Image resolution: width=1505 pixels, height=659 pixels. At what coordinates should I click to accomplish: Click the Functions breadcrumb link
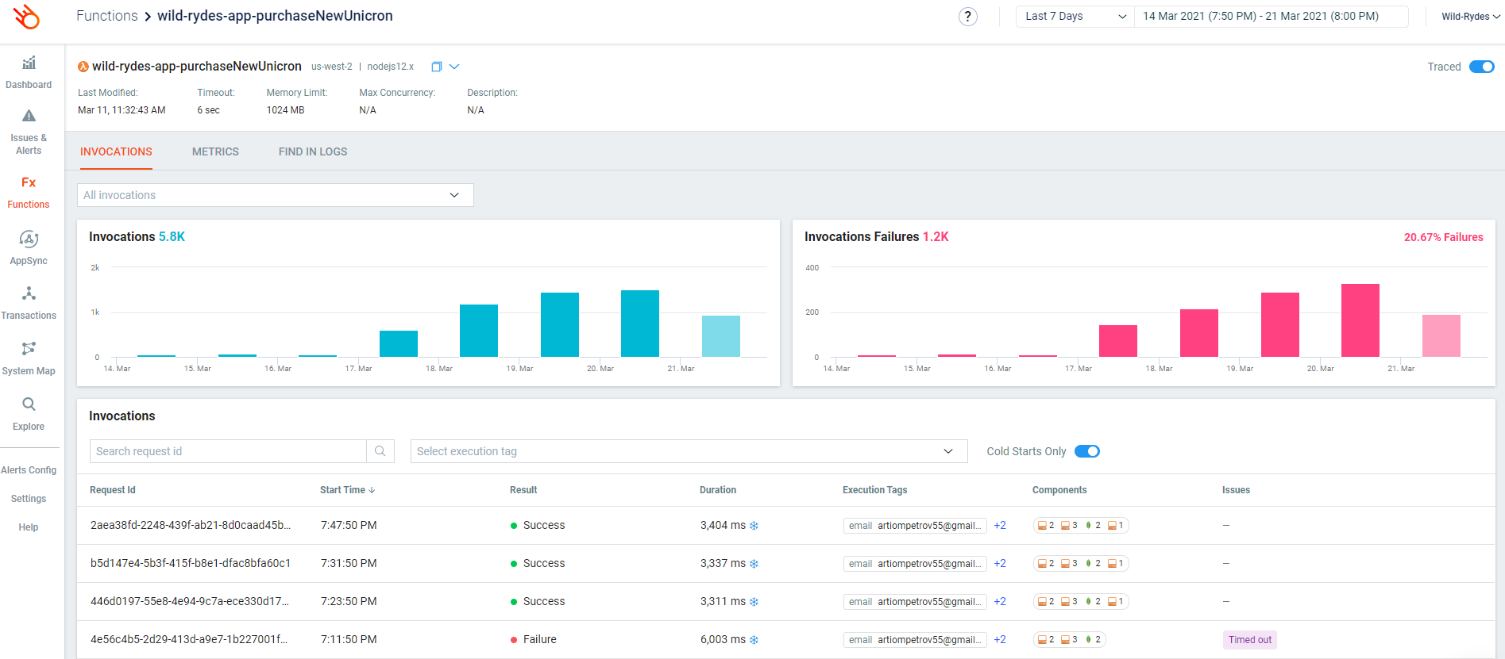pos(107,16)
